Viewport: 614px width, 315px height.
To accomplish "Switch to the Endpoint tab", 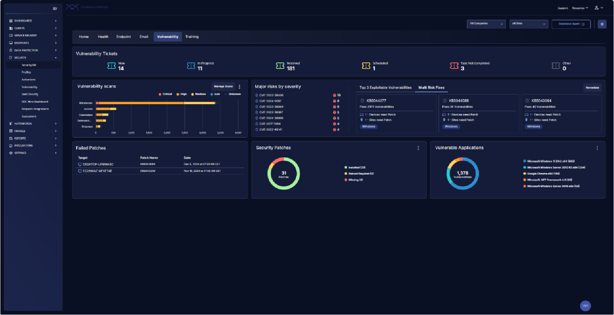I will click(x=123, y=37).
